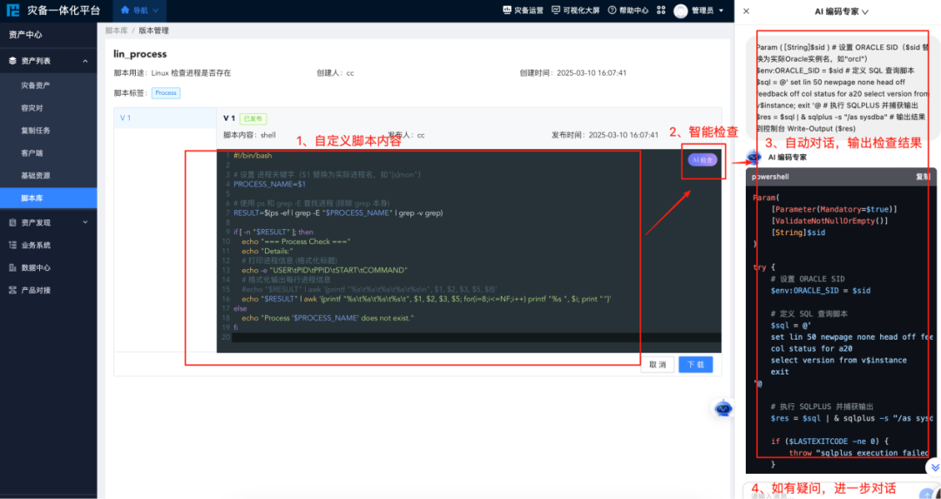Close the AI 编码专家 chat panel
The image size is (941, 499).
746,11
